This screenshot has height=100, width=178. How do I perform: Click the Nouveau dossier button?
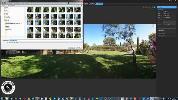pyautogui.click(x=11, y=6)
